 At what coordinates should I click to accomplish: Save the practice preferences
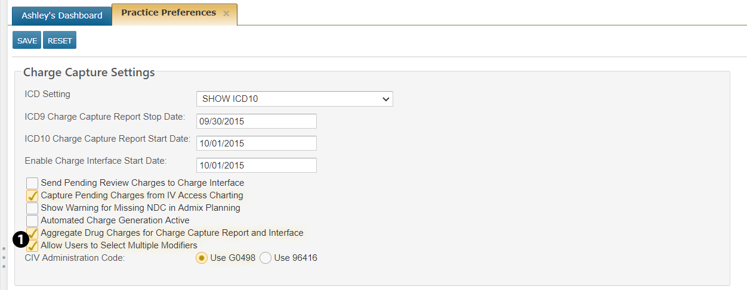point(27,40)
